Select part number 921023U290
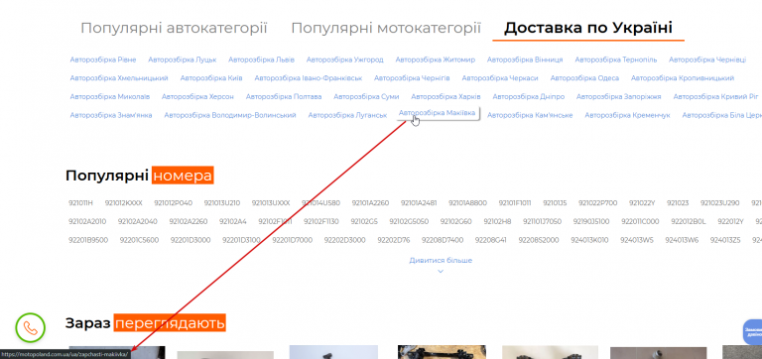 coord(719,203)
